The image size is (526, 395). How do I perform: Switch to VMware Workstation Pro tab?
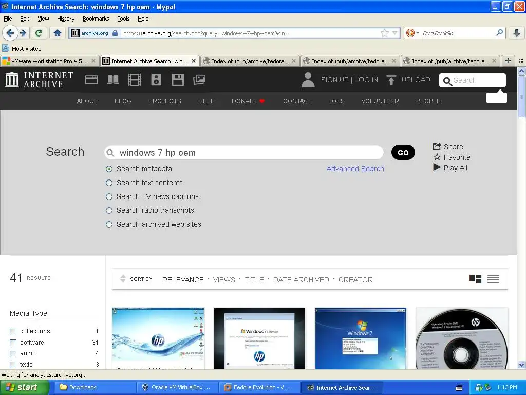(50, 61)
